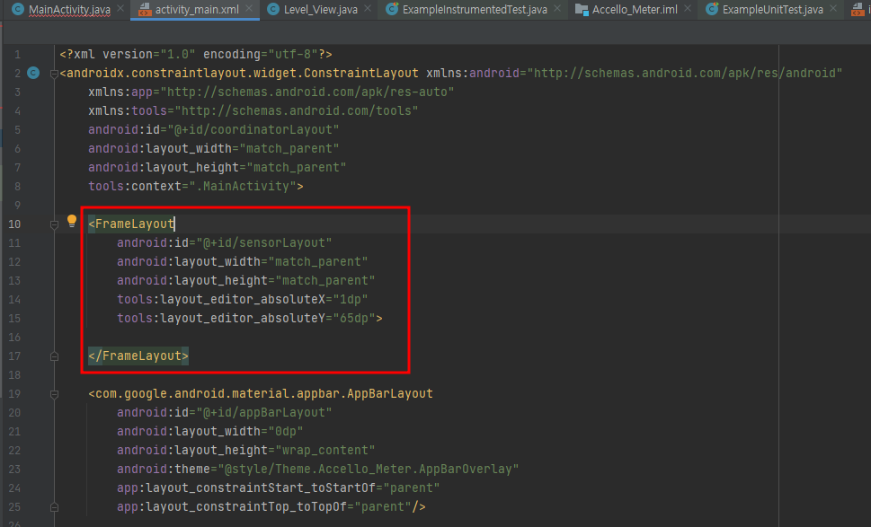This screenshot has height=527, width=871.
Task: Open the yellow lightbulb quick-fix on line 10
Action: click(72, 222)
